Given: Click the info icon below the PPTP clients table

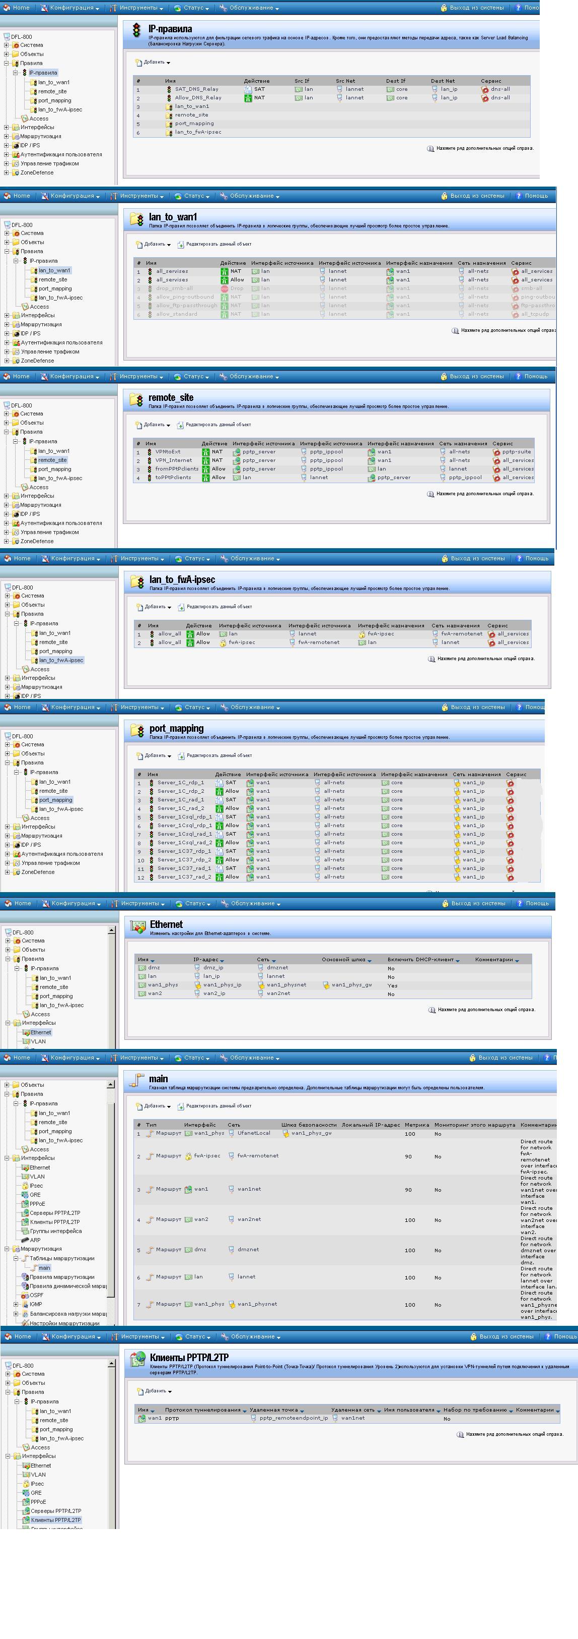Looking at the screenshot, I should pos(460,1435).
